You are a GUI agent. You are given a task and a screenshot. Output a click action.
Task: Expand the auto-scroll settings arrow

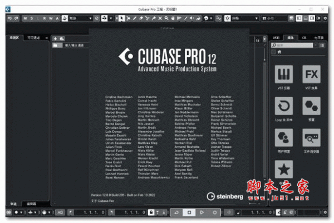[x=111, y=18]
